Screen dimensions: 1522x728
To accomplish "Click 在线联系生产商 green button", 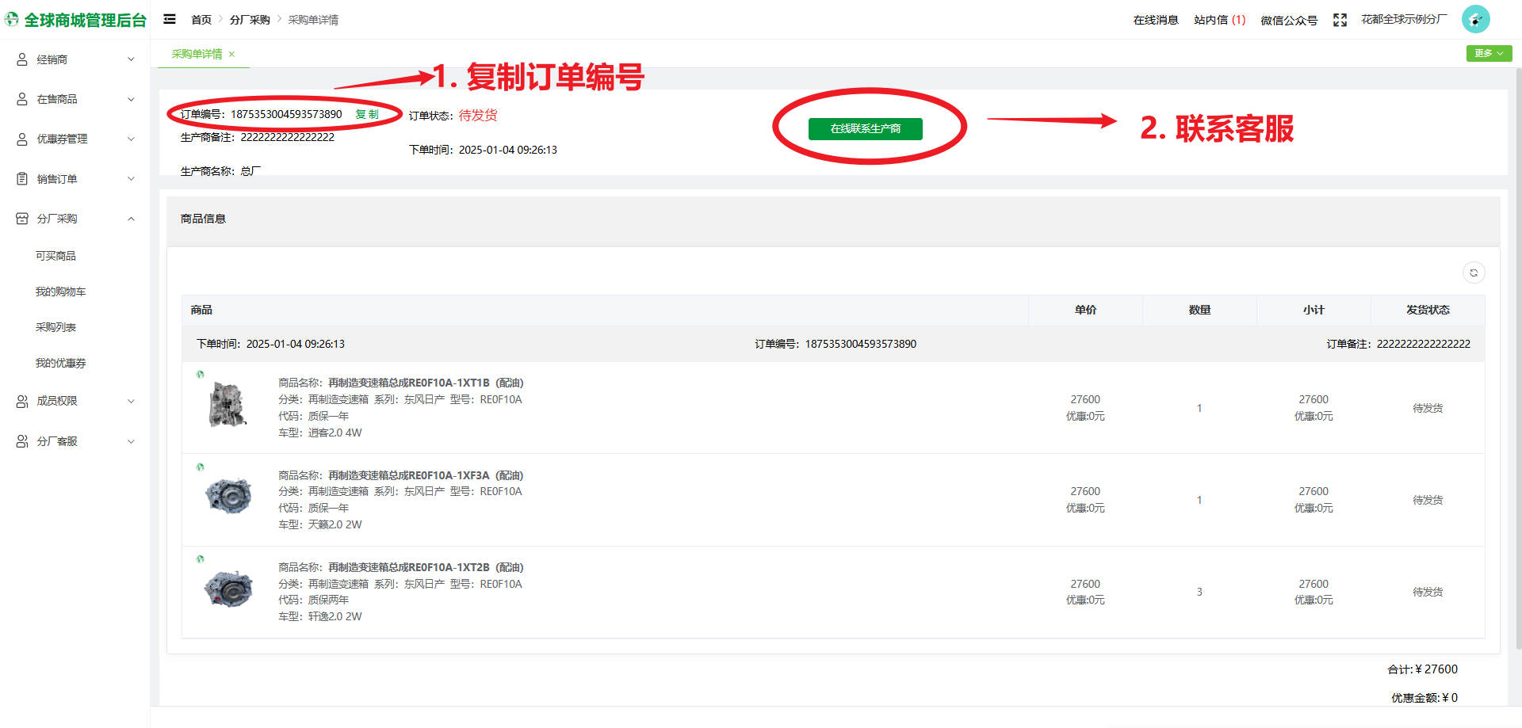I will pyautogui.click(x=865, y=128).
